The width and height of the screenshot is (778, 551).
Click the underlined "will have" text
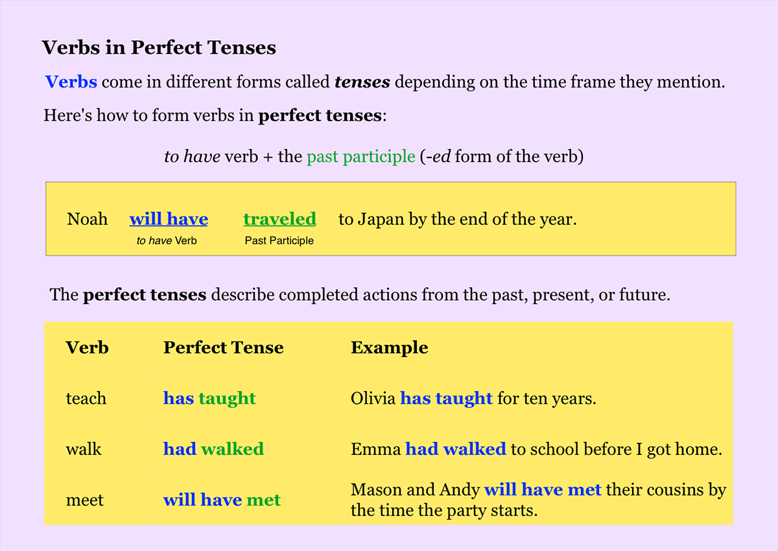(x=169, y=219)
